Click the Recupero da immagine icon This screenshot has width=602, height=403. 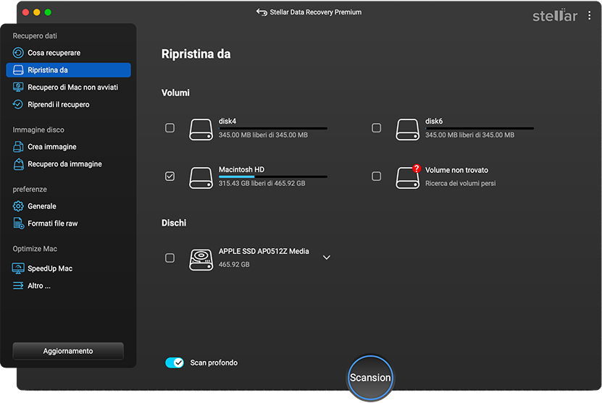coord(18,164)
